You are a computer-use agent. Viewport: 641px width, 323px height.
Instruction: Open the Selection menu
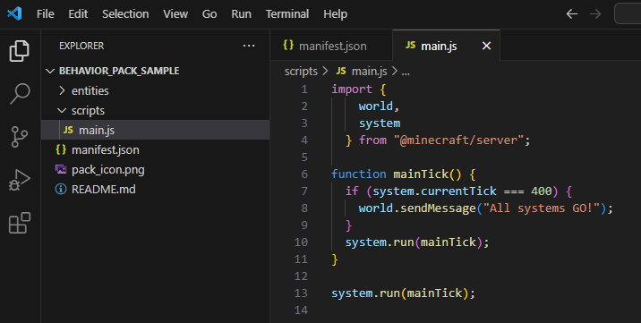pyautogui.click(x=125, y=14)
